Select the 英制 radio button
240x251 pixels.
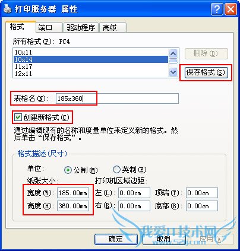116,170
